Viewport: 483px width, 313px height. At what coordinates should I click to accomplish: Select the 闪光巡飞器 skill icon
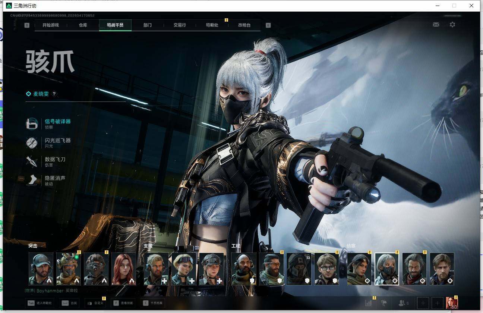click(32, 143)
